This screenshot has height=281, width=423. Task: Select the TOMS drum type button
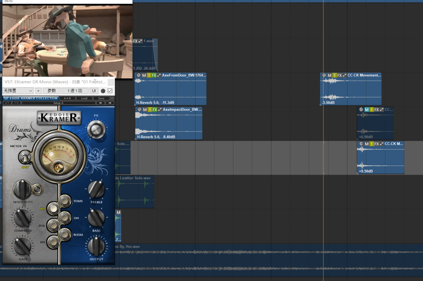coord(65,201)
